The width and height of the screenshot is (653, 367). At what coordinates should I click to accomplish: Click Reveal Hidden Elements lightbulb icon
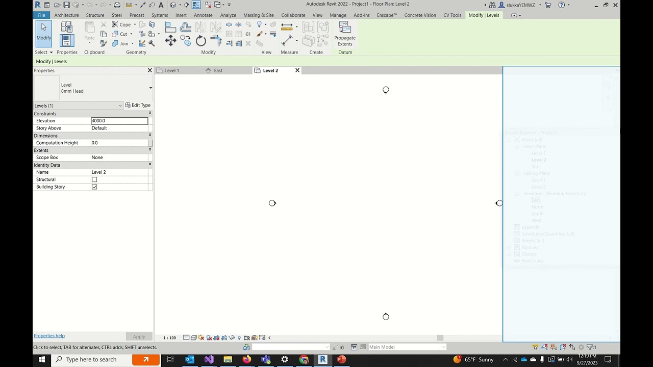(239, 337)
